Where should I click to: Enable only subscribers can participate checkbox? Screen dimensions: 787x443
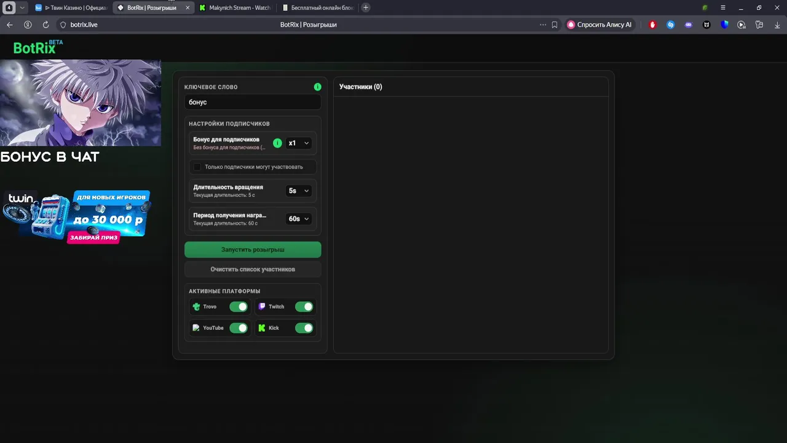[x=197, y=167]
